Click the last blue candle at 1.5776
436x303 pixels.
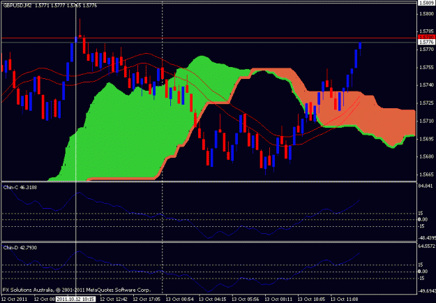[360, 46]
